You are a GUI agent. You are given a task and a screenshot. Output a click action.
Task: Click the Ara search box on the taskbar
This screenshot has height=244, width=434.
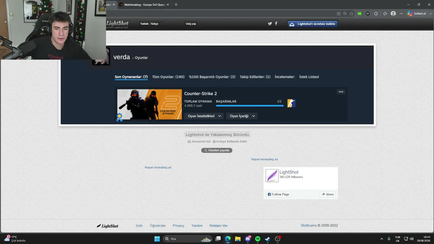pyautogui.click(x=188, y=239)
